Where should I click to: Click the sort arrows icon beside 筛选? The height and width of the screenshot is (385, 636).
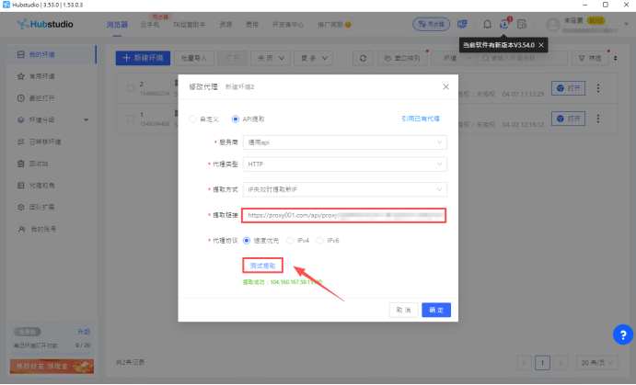[616, 58]
